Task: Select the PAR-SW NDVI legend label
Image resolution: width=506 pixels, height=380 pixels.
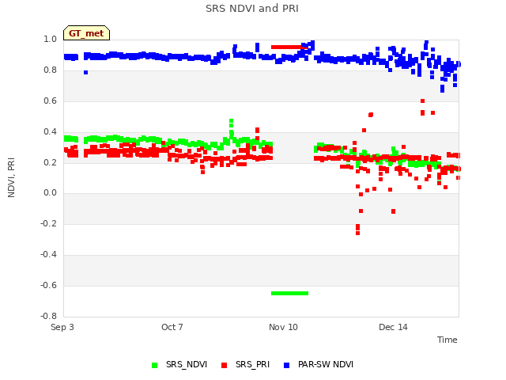Action: tap(326, 364)
